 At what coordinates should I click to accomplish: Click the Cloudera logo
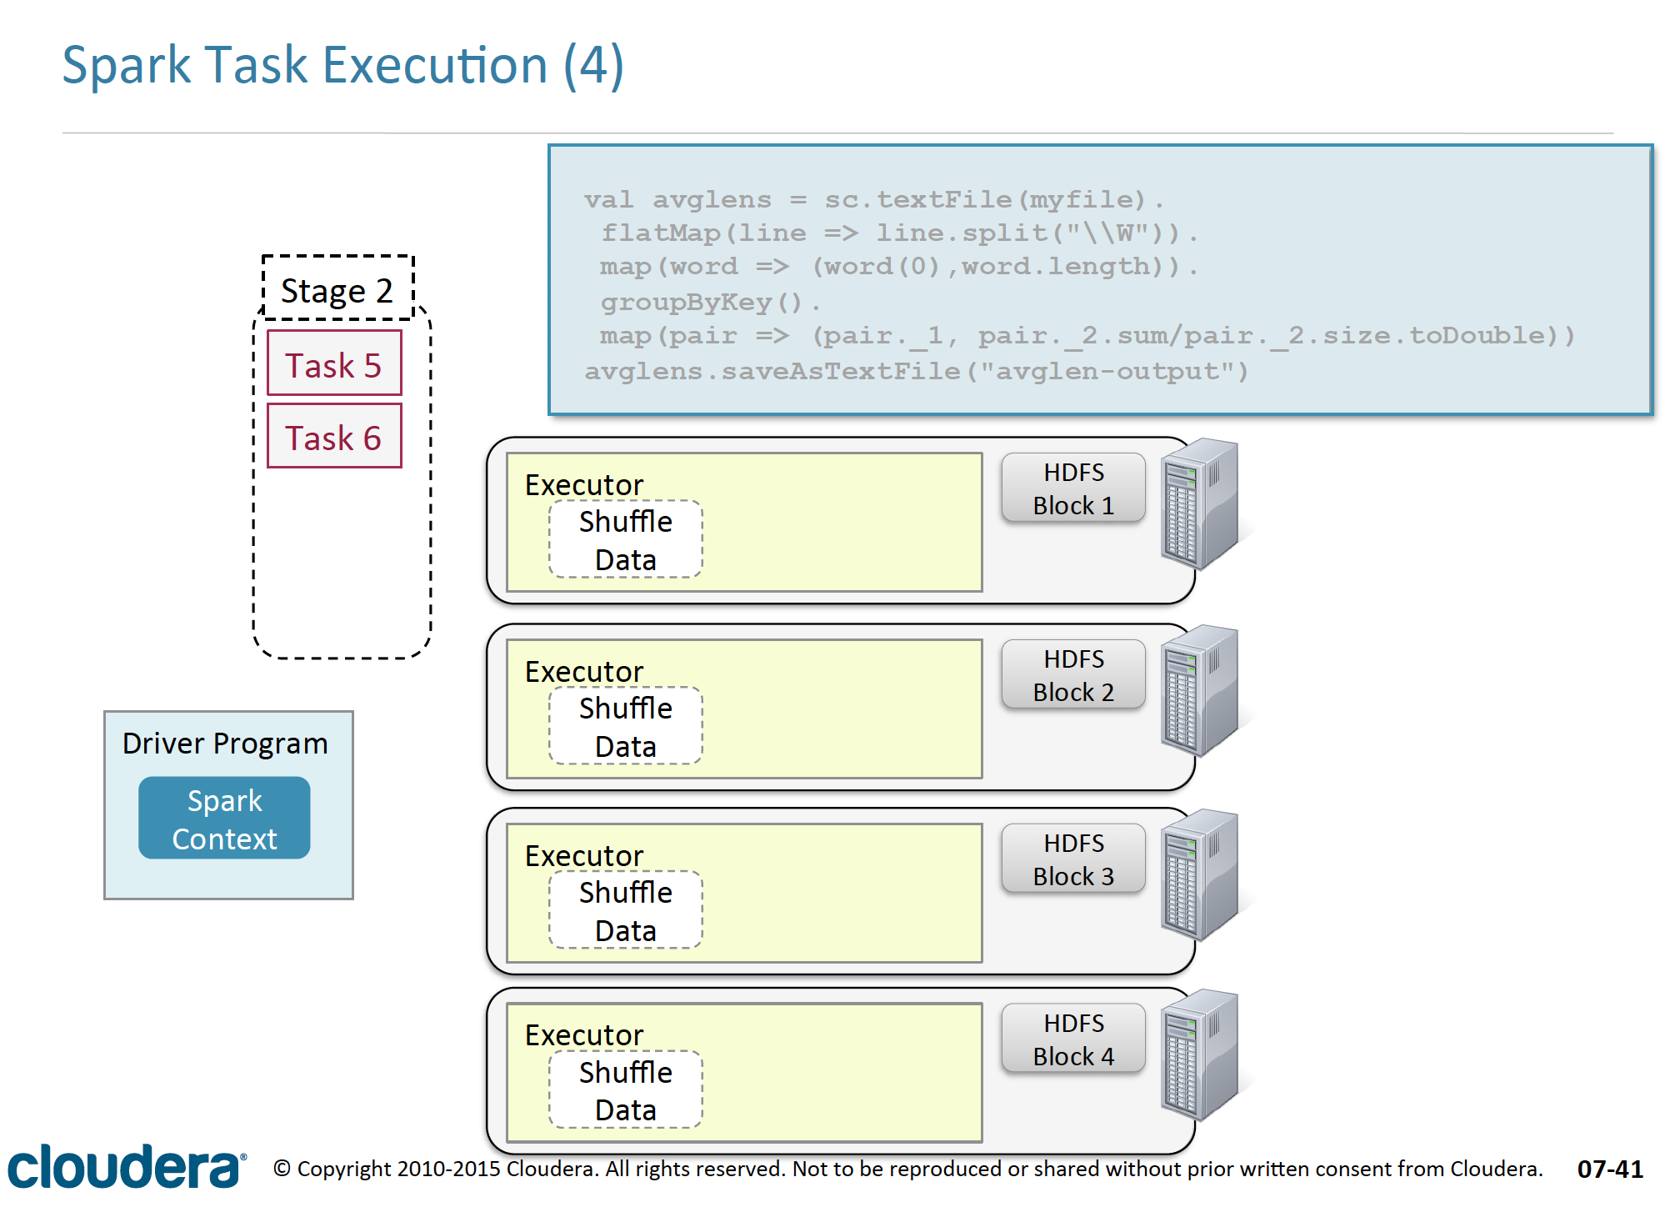coord(127,1167)
